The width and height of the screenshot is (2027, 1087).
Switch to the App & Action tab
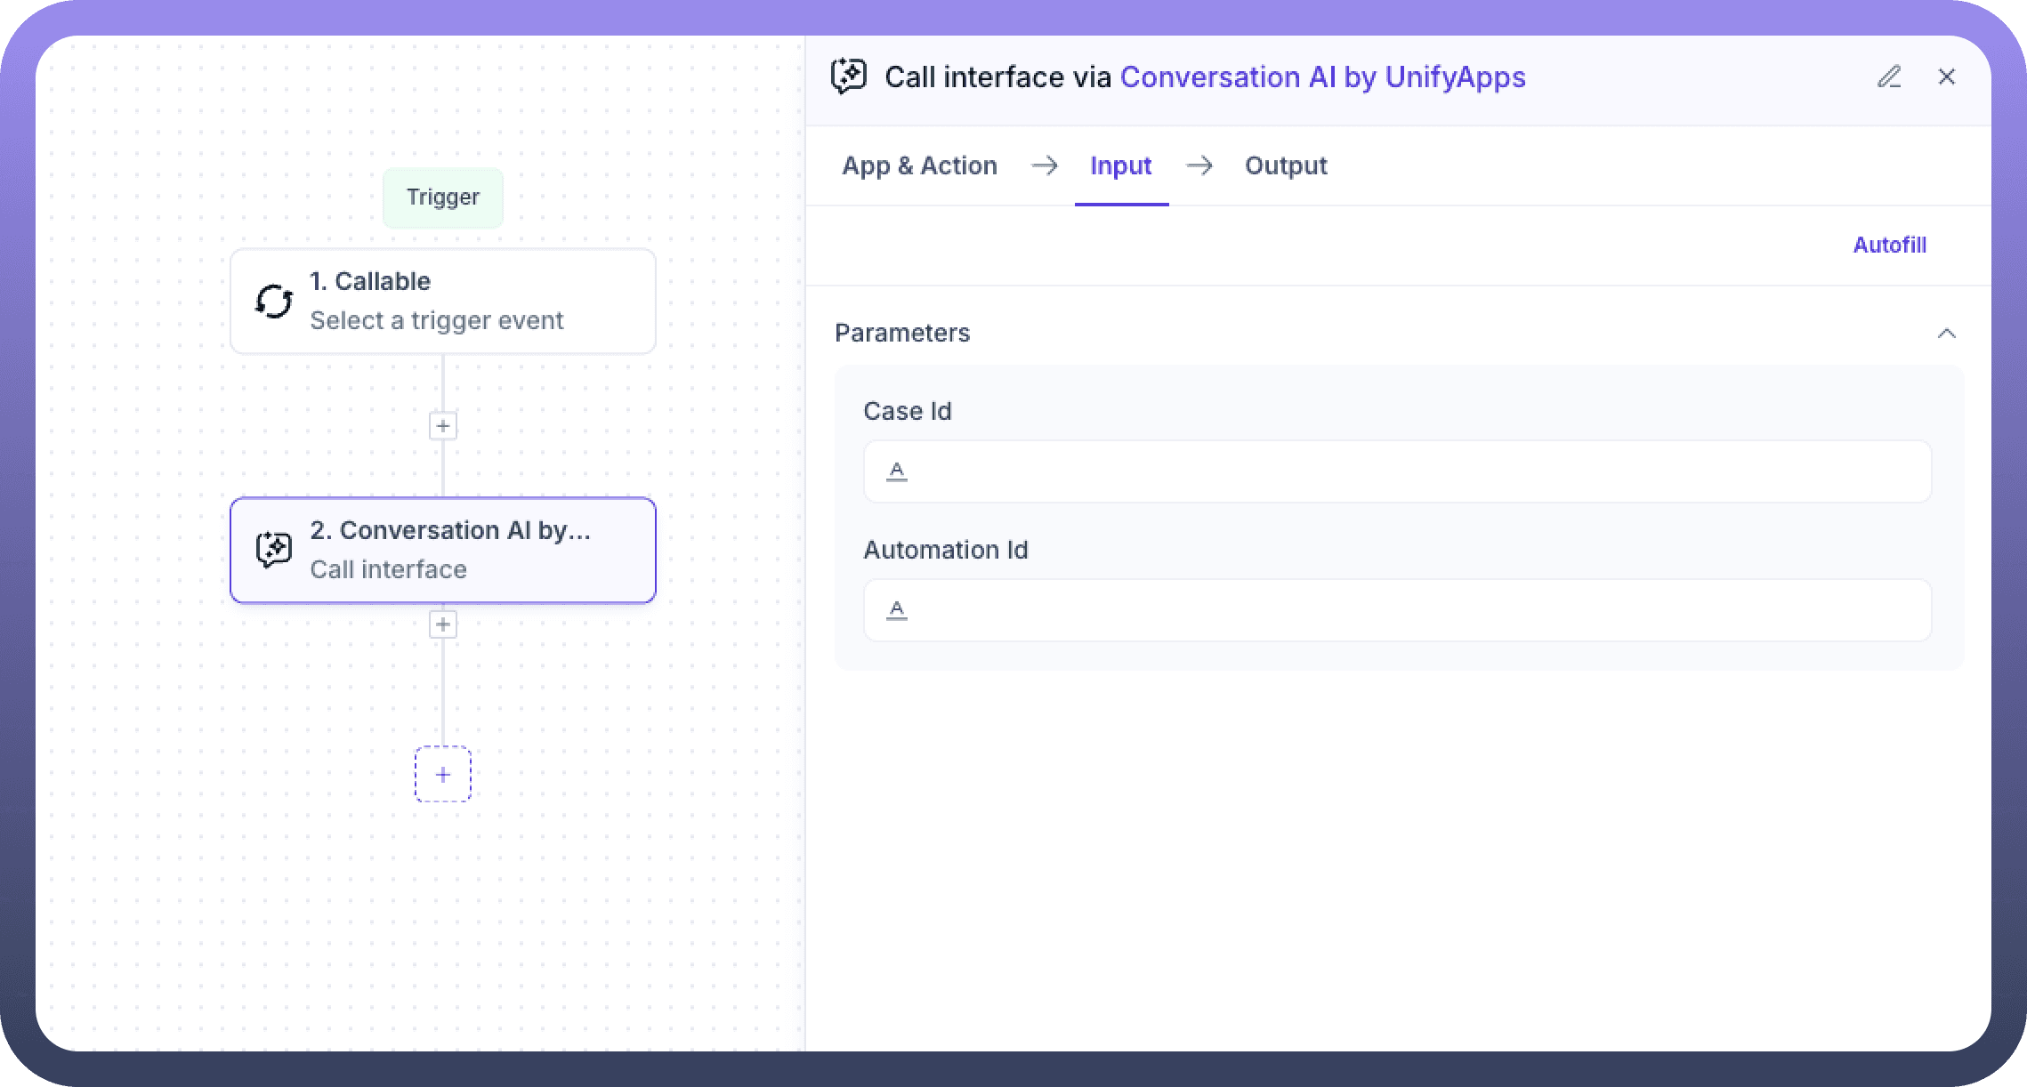click(919, 165)
